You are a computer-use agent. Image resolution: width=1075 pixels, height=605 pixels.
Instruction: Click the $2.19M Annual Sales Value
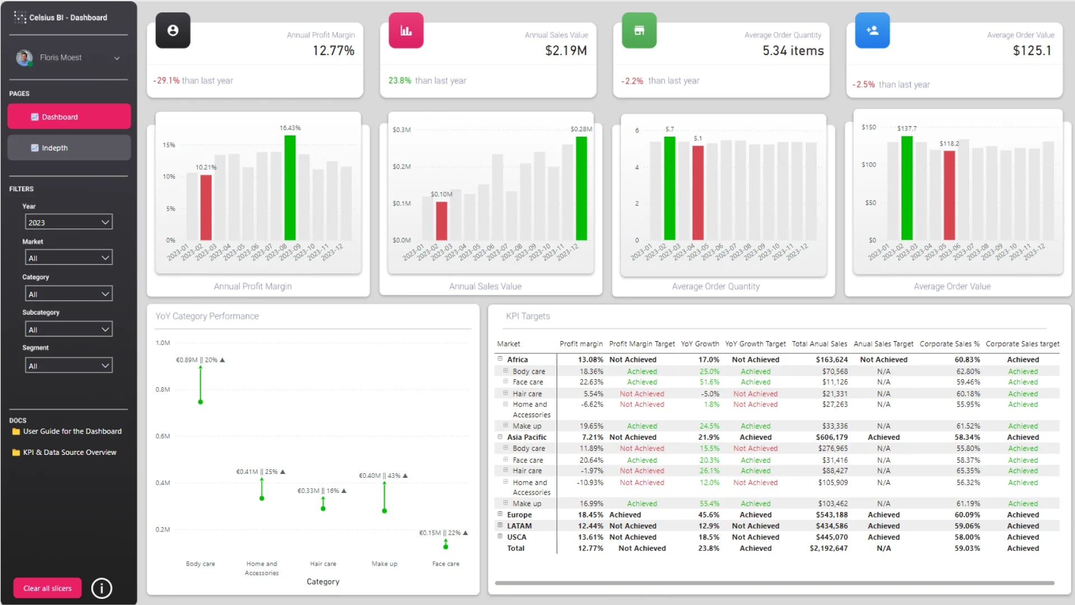(566, 50)
